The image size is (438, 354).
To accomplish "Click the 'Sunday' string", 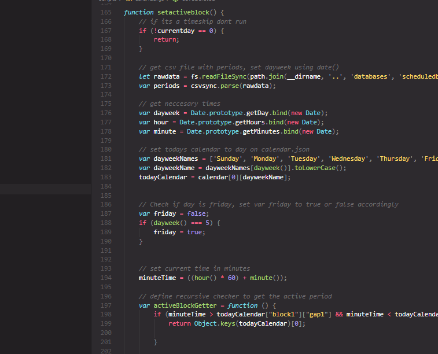I will point(227,159).
